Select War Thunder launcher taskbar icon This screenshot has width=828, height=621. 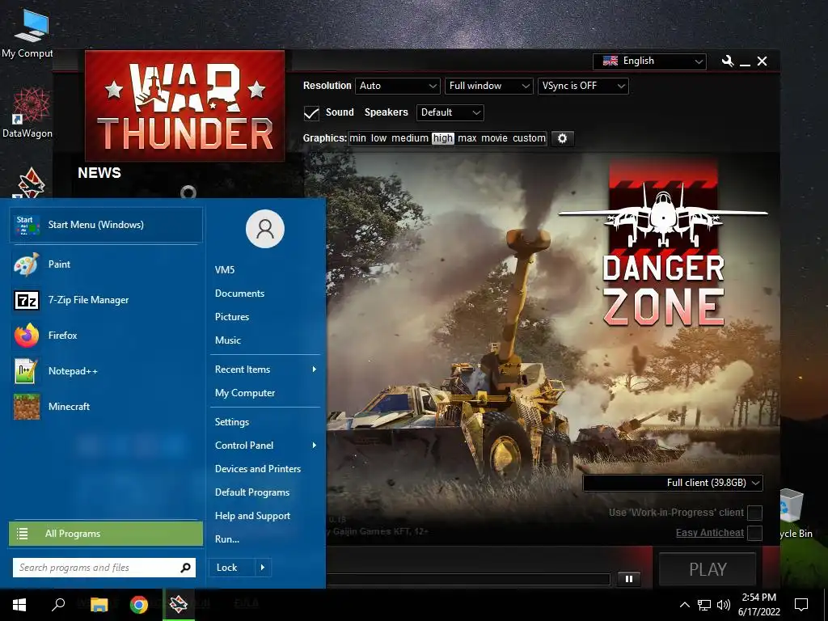click(x=179, y=604)
